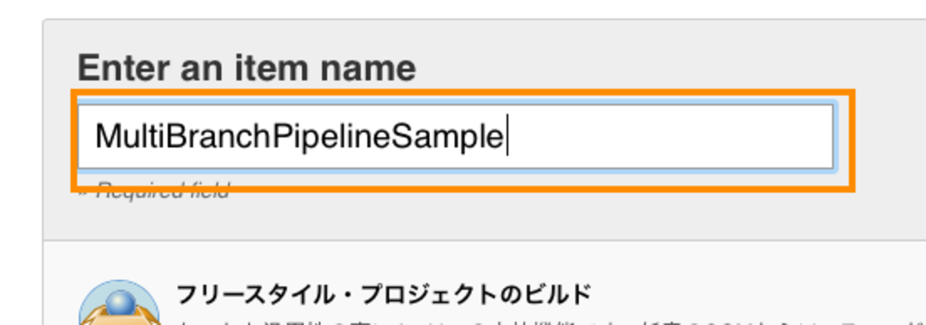Screen dimensions: 926x325
Task: Select the first item type in the list
Action: (383, 293)
